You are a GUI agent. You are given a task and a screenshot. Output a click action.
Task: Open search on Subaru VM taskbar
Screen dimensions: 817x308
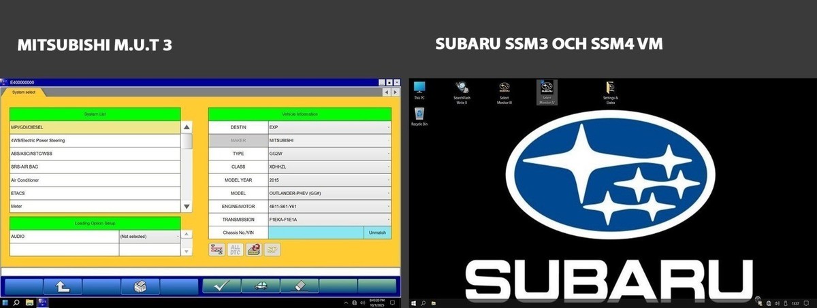point(423,303)
